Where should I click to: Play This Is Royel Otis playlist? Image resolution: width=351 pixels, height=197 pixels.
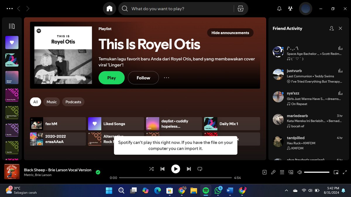(x=111, y=78)
